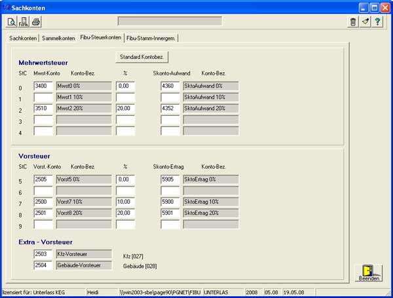Click the grey field at toolbar center

pos(170,21)
